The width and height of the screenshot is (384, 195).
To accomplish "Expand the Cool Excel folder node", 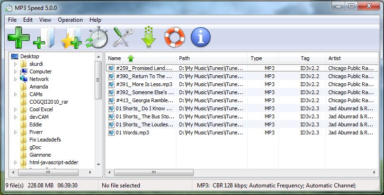I will (16, 110).
